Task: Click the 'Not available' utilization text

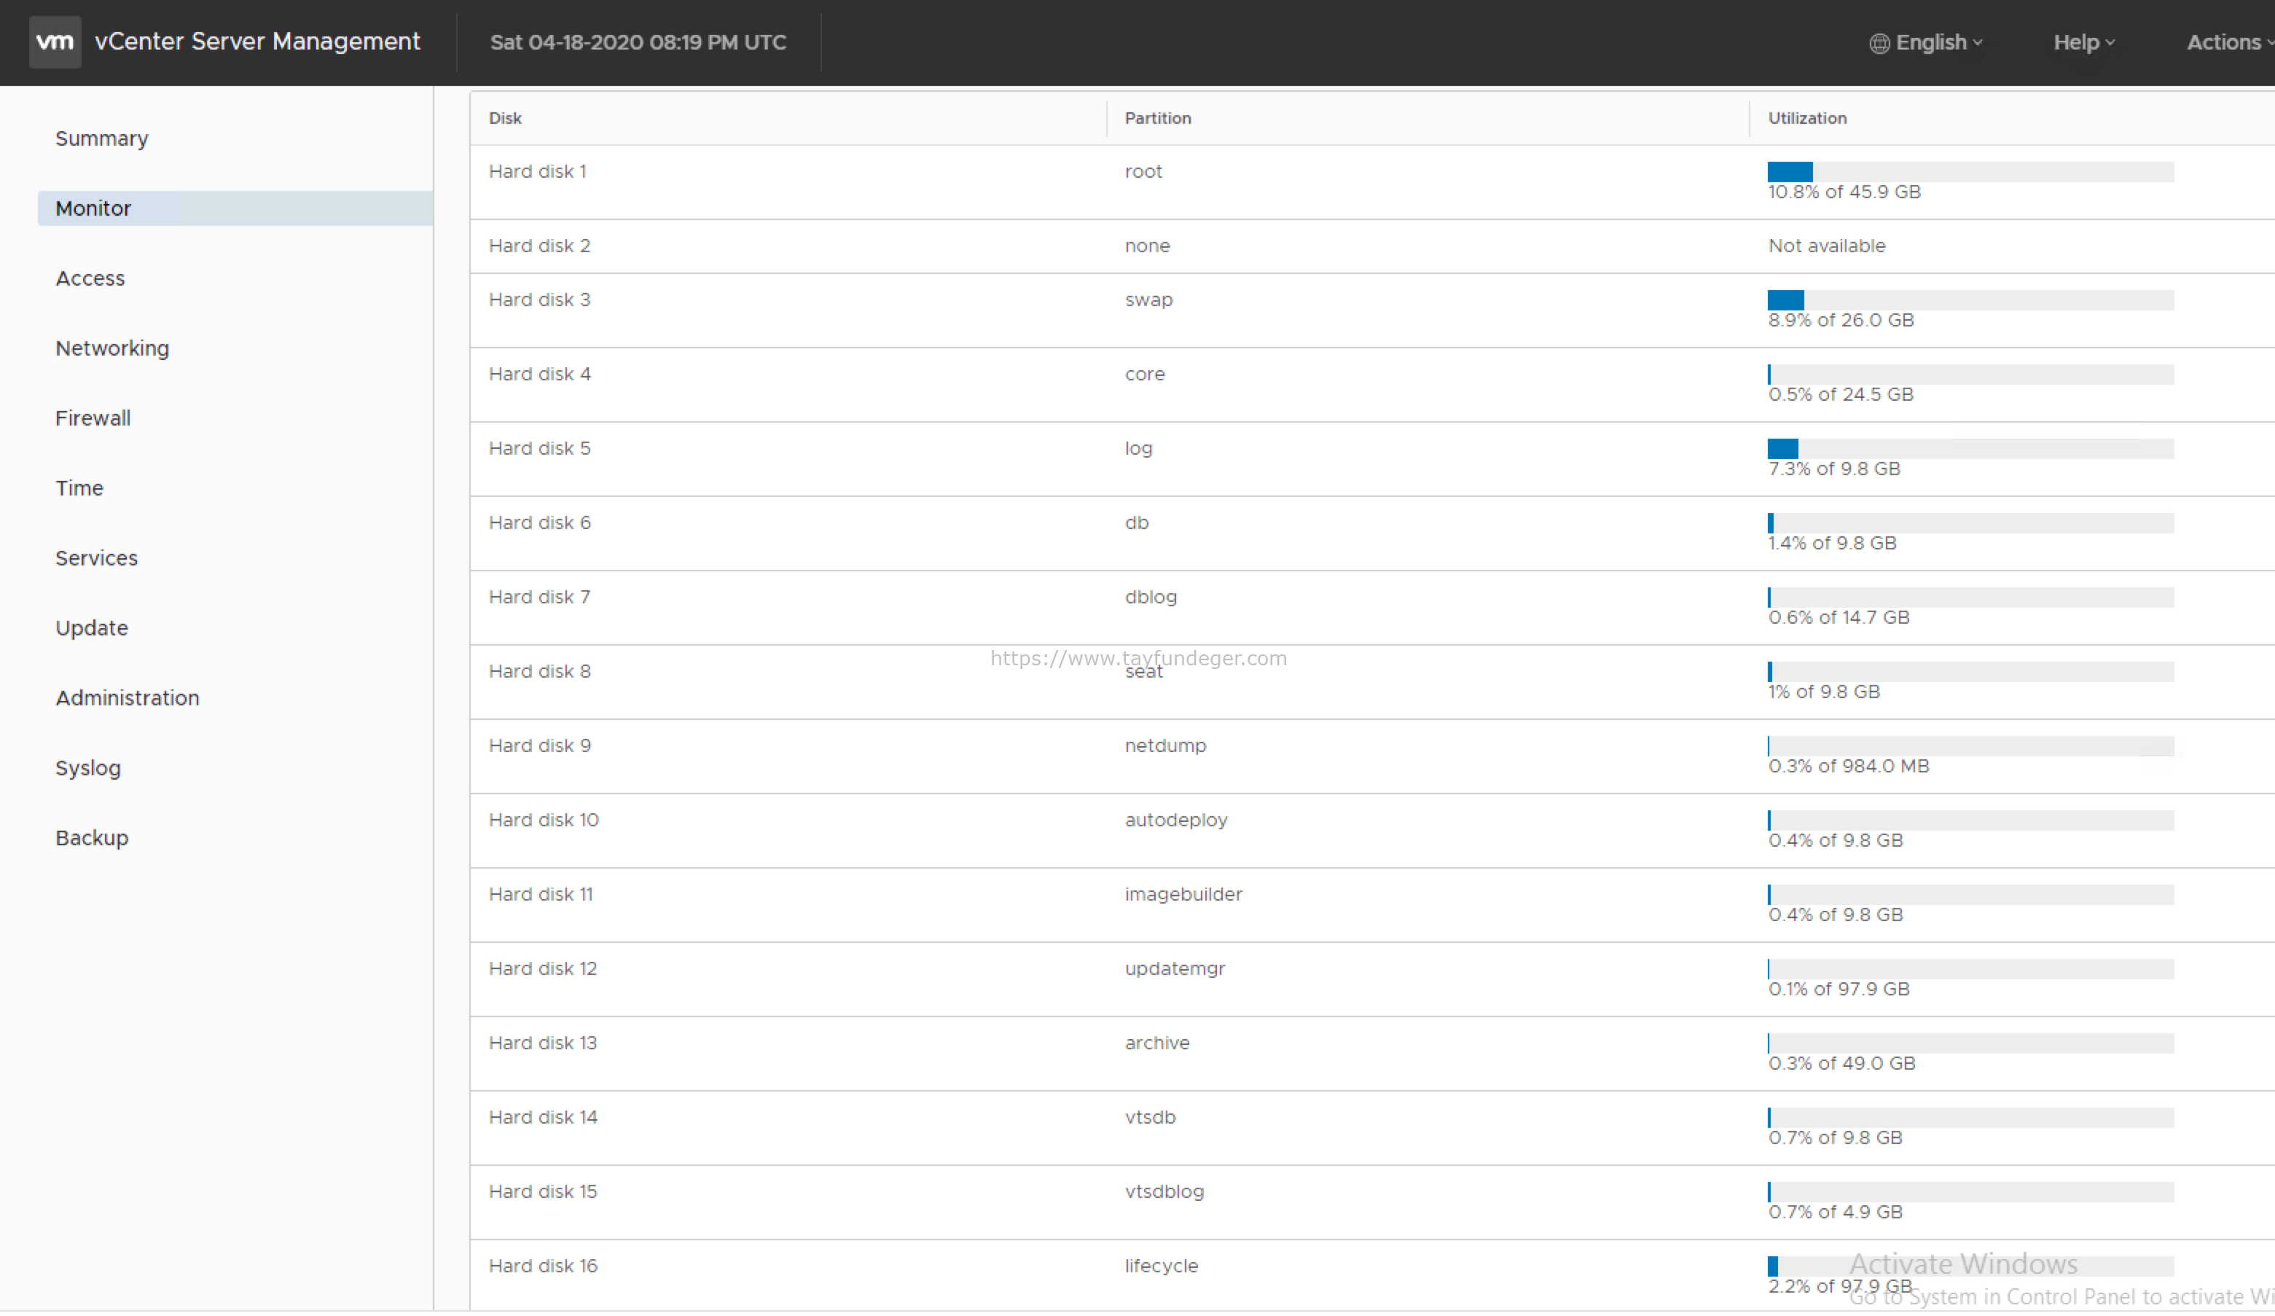Action: (1828, 246)
